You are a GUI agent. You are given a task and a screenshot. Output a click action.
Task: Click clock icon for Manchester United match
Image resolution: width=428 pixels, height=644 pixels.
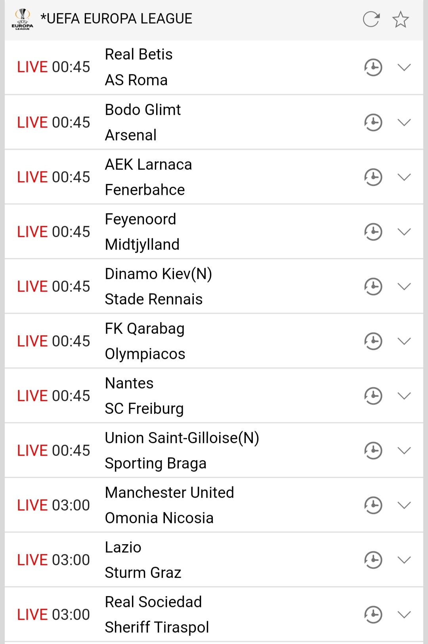click(373, 505)
